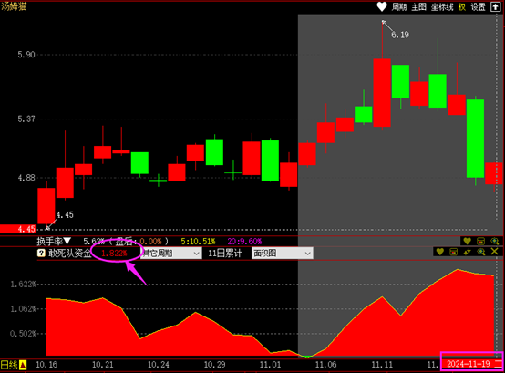The height and width of the screenshot is (373, 505).
Task: Click the 敢死队资金 indicator label
Action: [x=70, y=253]
